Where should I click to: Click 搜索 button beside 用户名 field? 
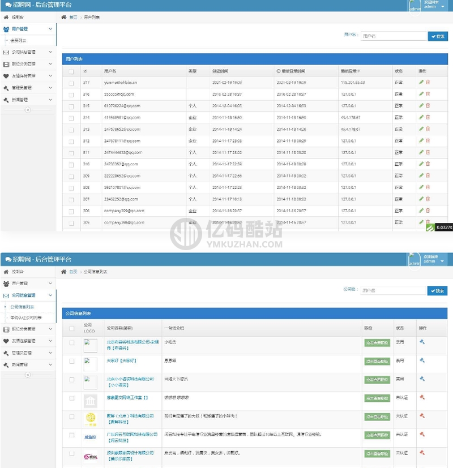438,36
